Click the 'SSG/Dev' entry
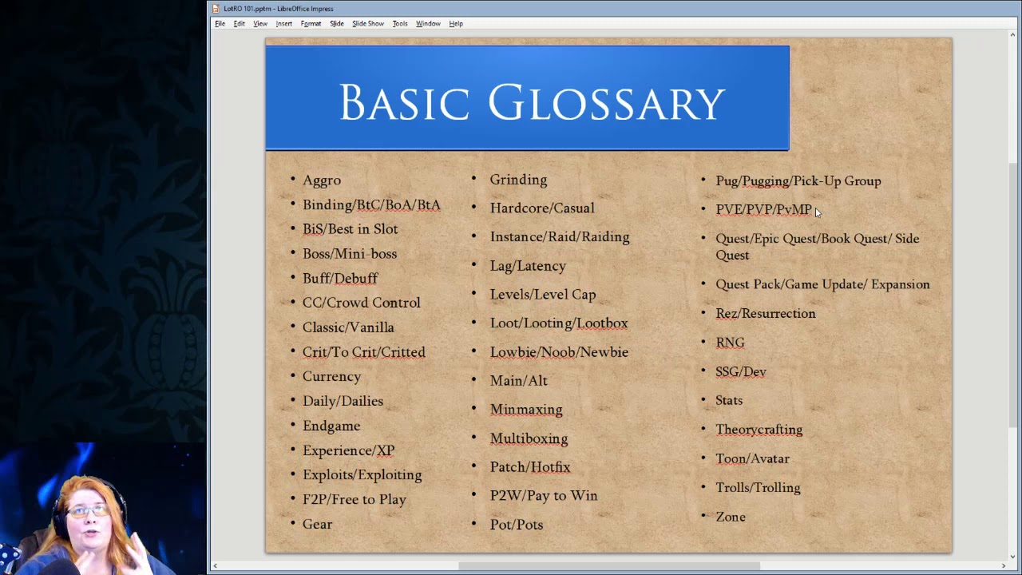 [741, 372]
